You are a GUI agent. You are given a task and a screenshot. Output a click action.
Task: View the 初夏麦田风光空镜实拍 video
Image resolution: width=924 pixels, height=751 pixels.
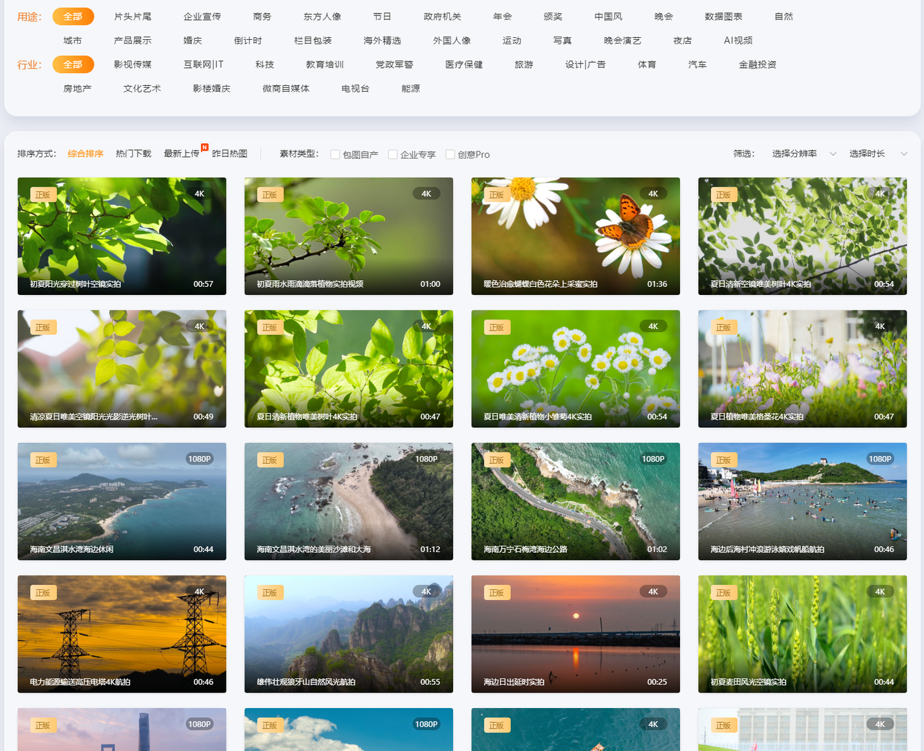[x=802, y=634]
